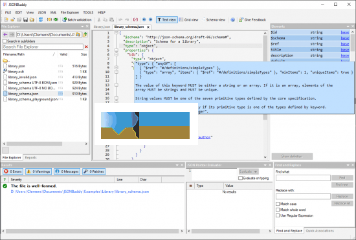Close the library_schema.json editor tab

[x=148, y=27]
